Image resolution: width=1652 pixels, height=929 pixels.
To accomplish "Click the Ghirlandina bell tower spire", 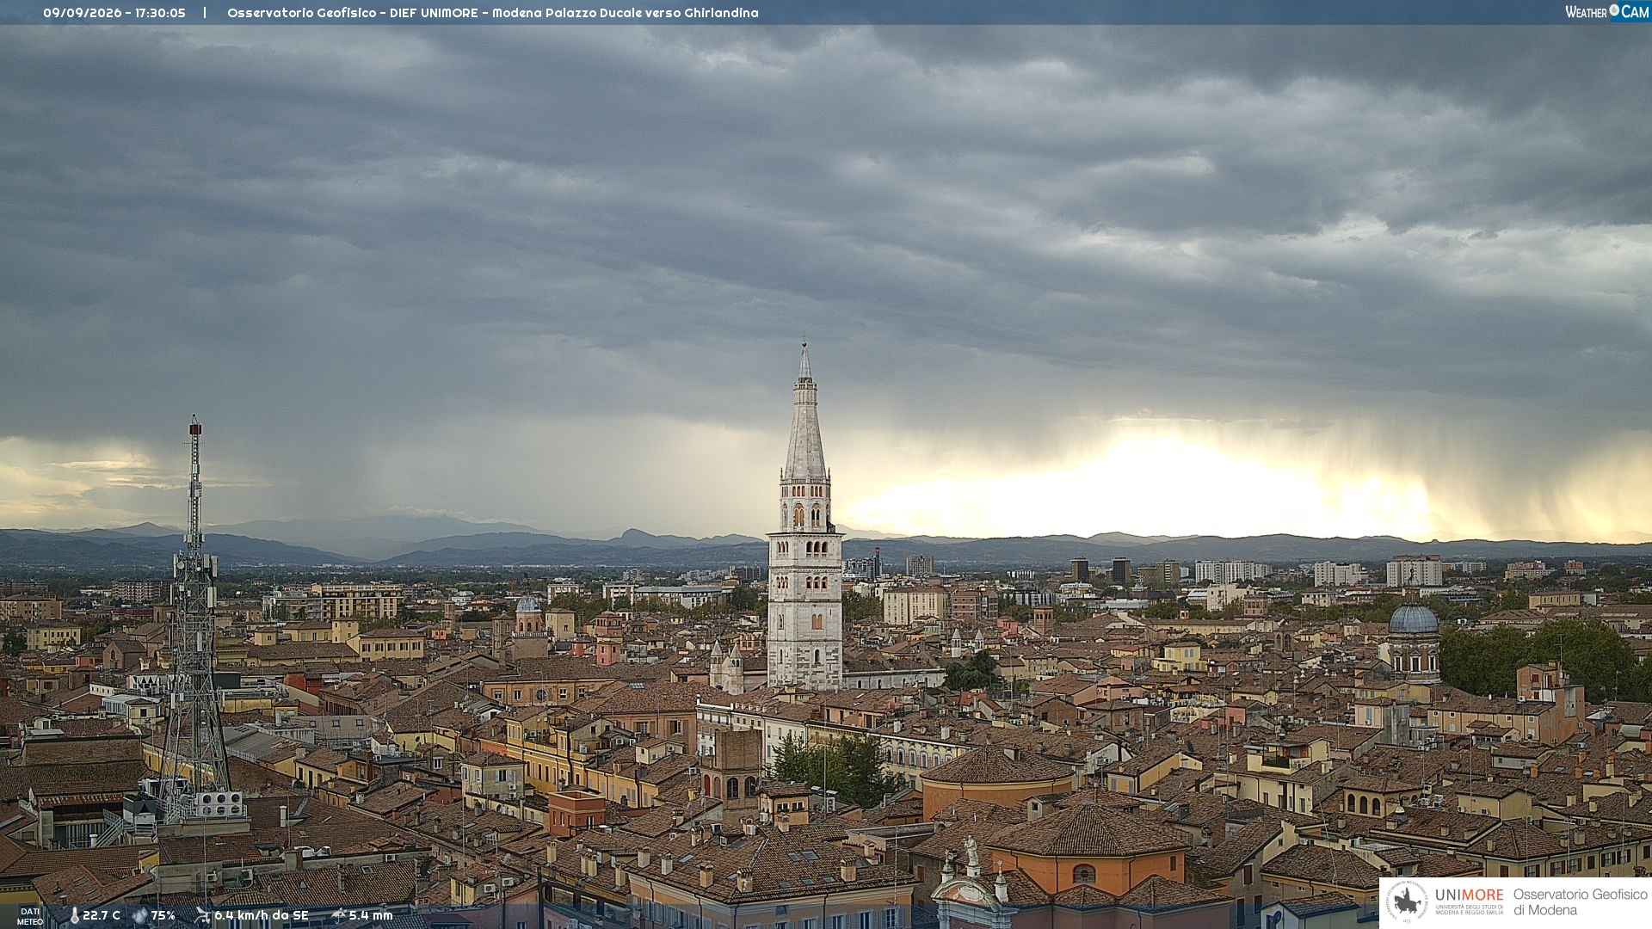I will 805,411.
